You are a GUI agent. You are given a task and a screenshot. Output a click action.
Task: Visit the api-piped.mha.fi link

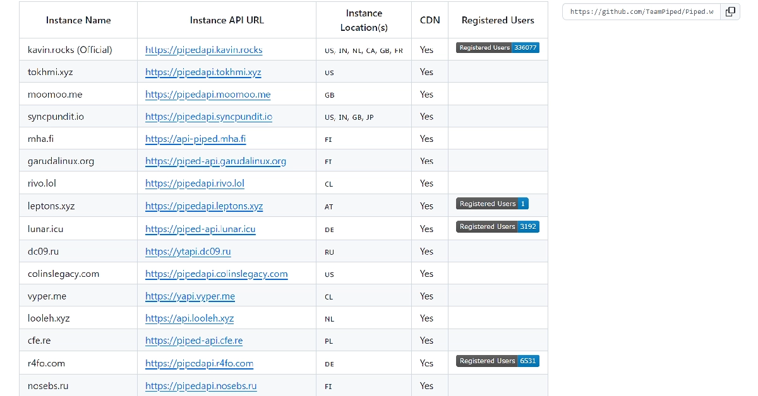[x=195, y=139]
